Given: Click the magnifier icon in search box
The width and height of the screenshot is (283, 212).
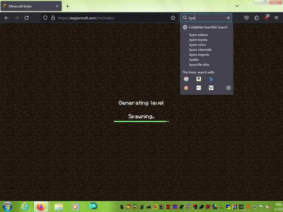Looking at the screenshot, I should tap(185, 18).
